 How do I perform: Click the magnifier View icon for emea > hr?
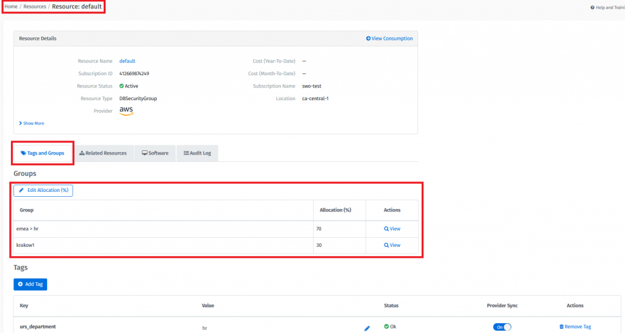click(x=386, y=229)
